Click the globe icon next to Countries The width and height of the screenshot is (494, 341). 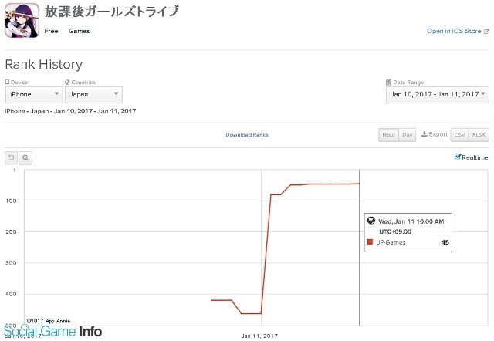point(68,82)
